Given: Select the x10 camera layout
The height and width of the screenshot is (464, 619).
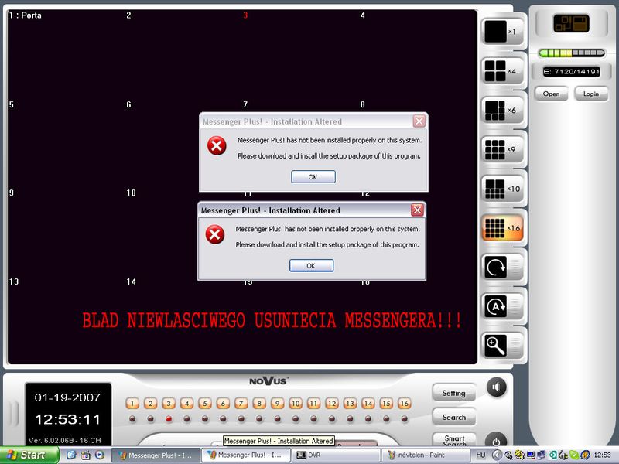Looking at the screenshot, I should click(x=502, y=189).
